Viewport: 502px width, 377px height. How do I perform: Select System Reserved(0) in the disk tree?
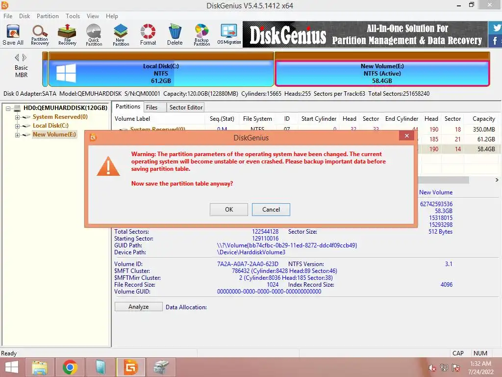60,117
